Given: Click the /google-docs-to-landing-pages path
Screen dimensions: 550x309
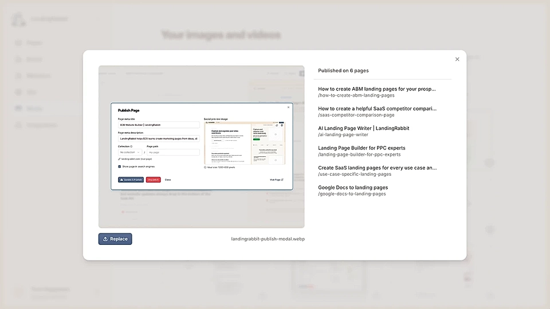Looking at the screenshot, I should pyautogui.click(x=352, y=194).
